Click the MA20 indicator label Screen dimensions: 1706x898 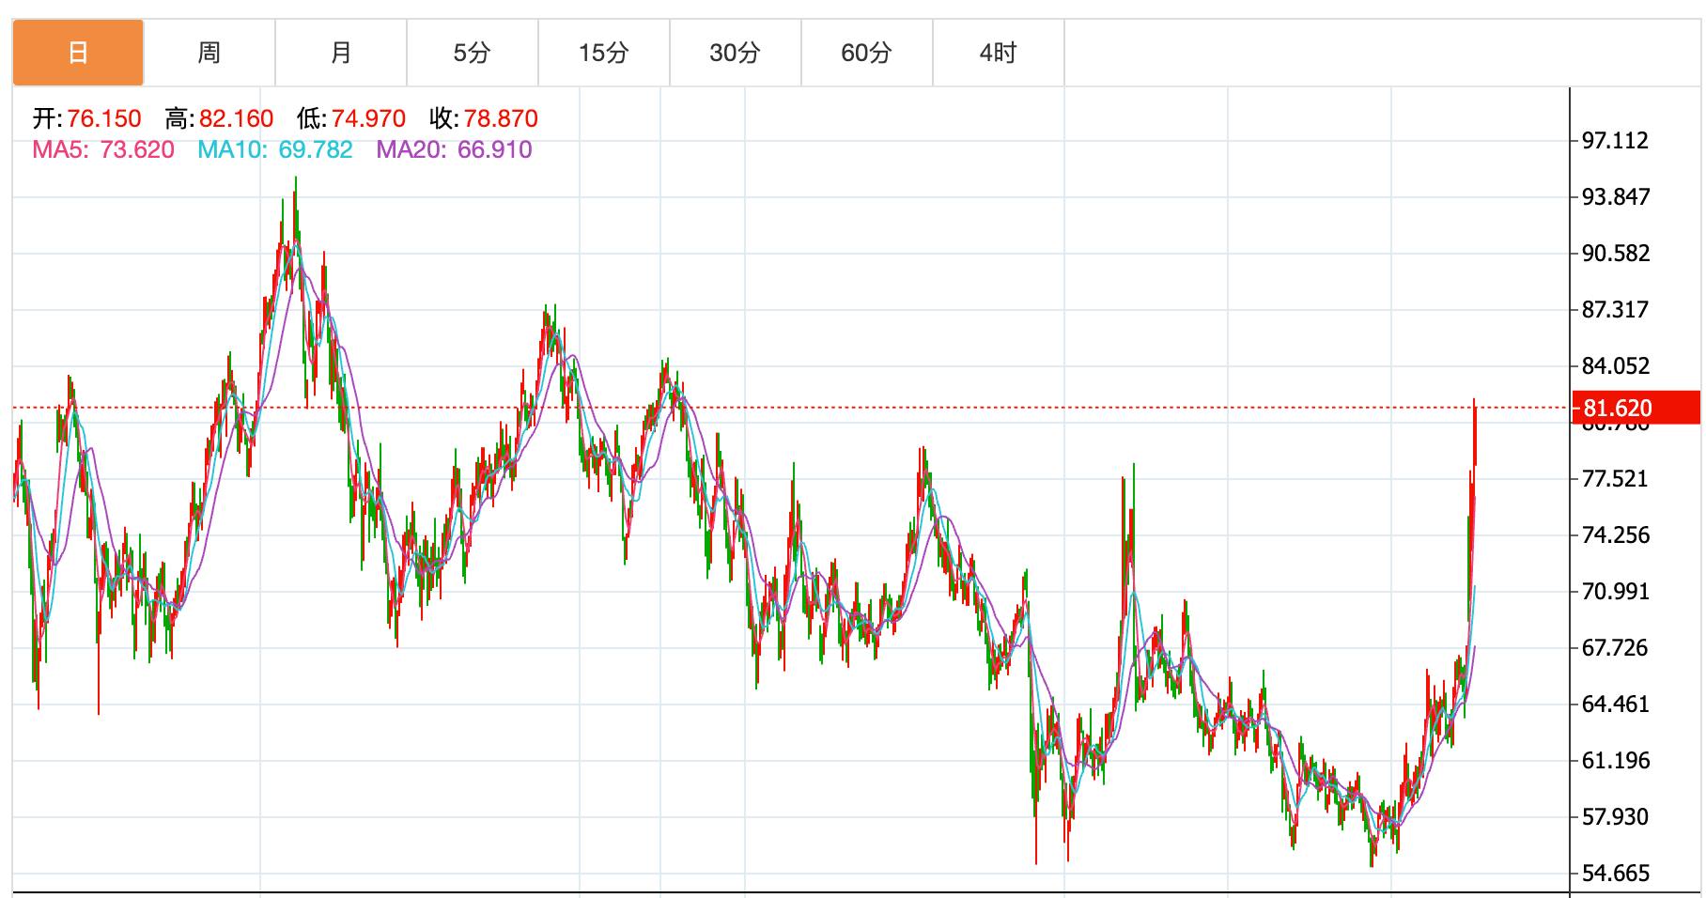pos(454,150)
